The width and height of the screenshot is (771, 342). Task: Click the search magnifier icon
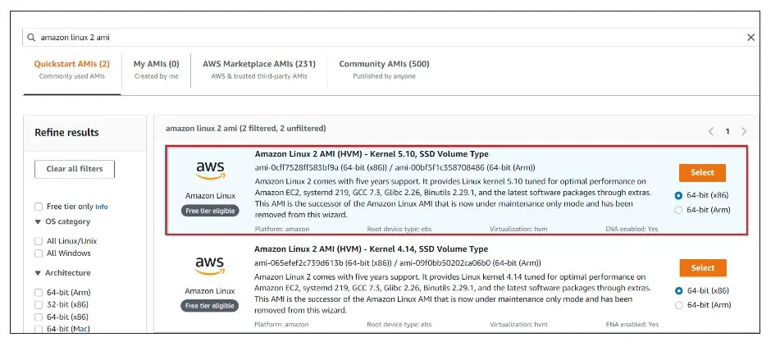click(x=31, y=38)
